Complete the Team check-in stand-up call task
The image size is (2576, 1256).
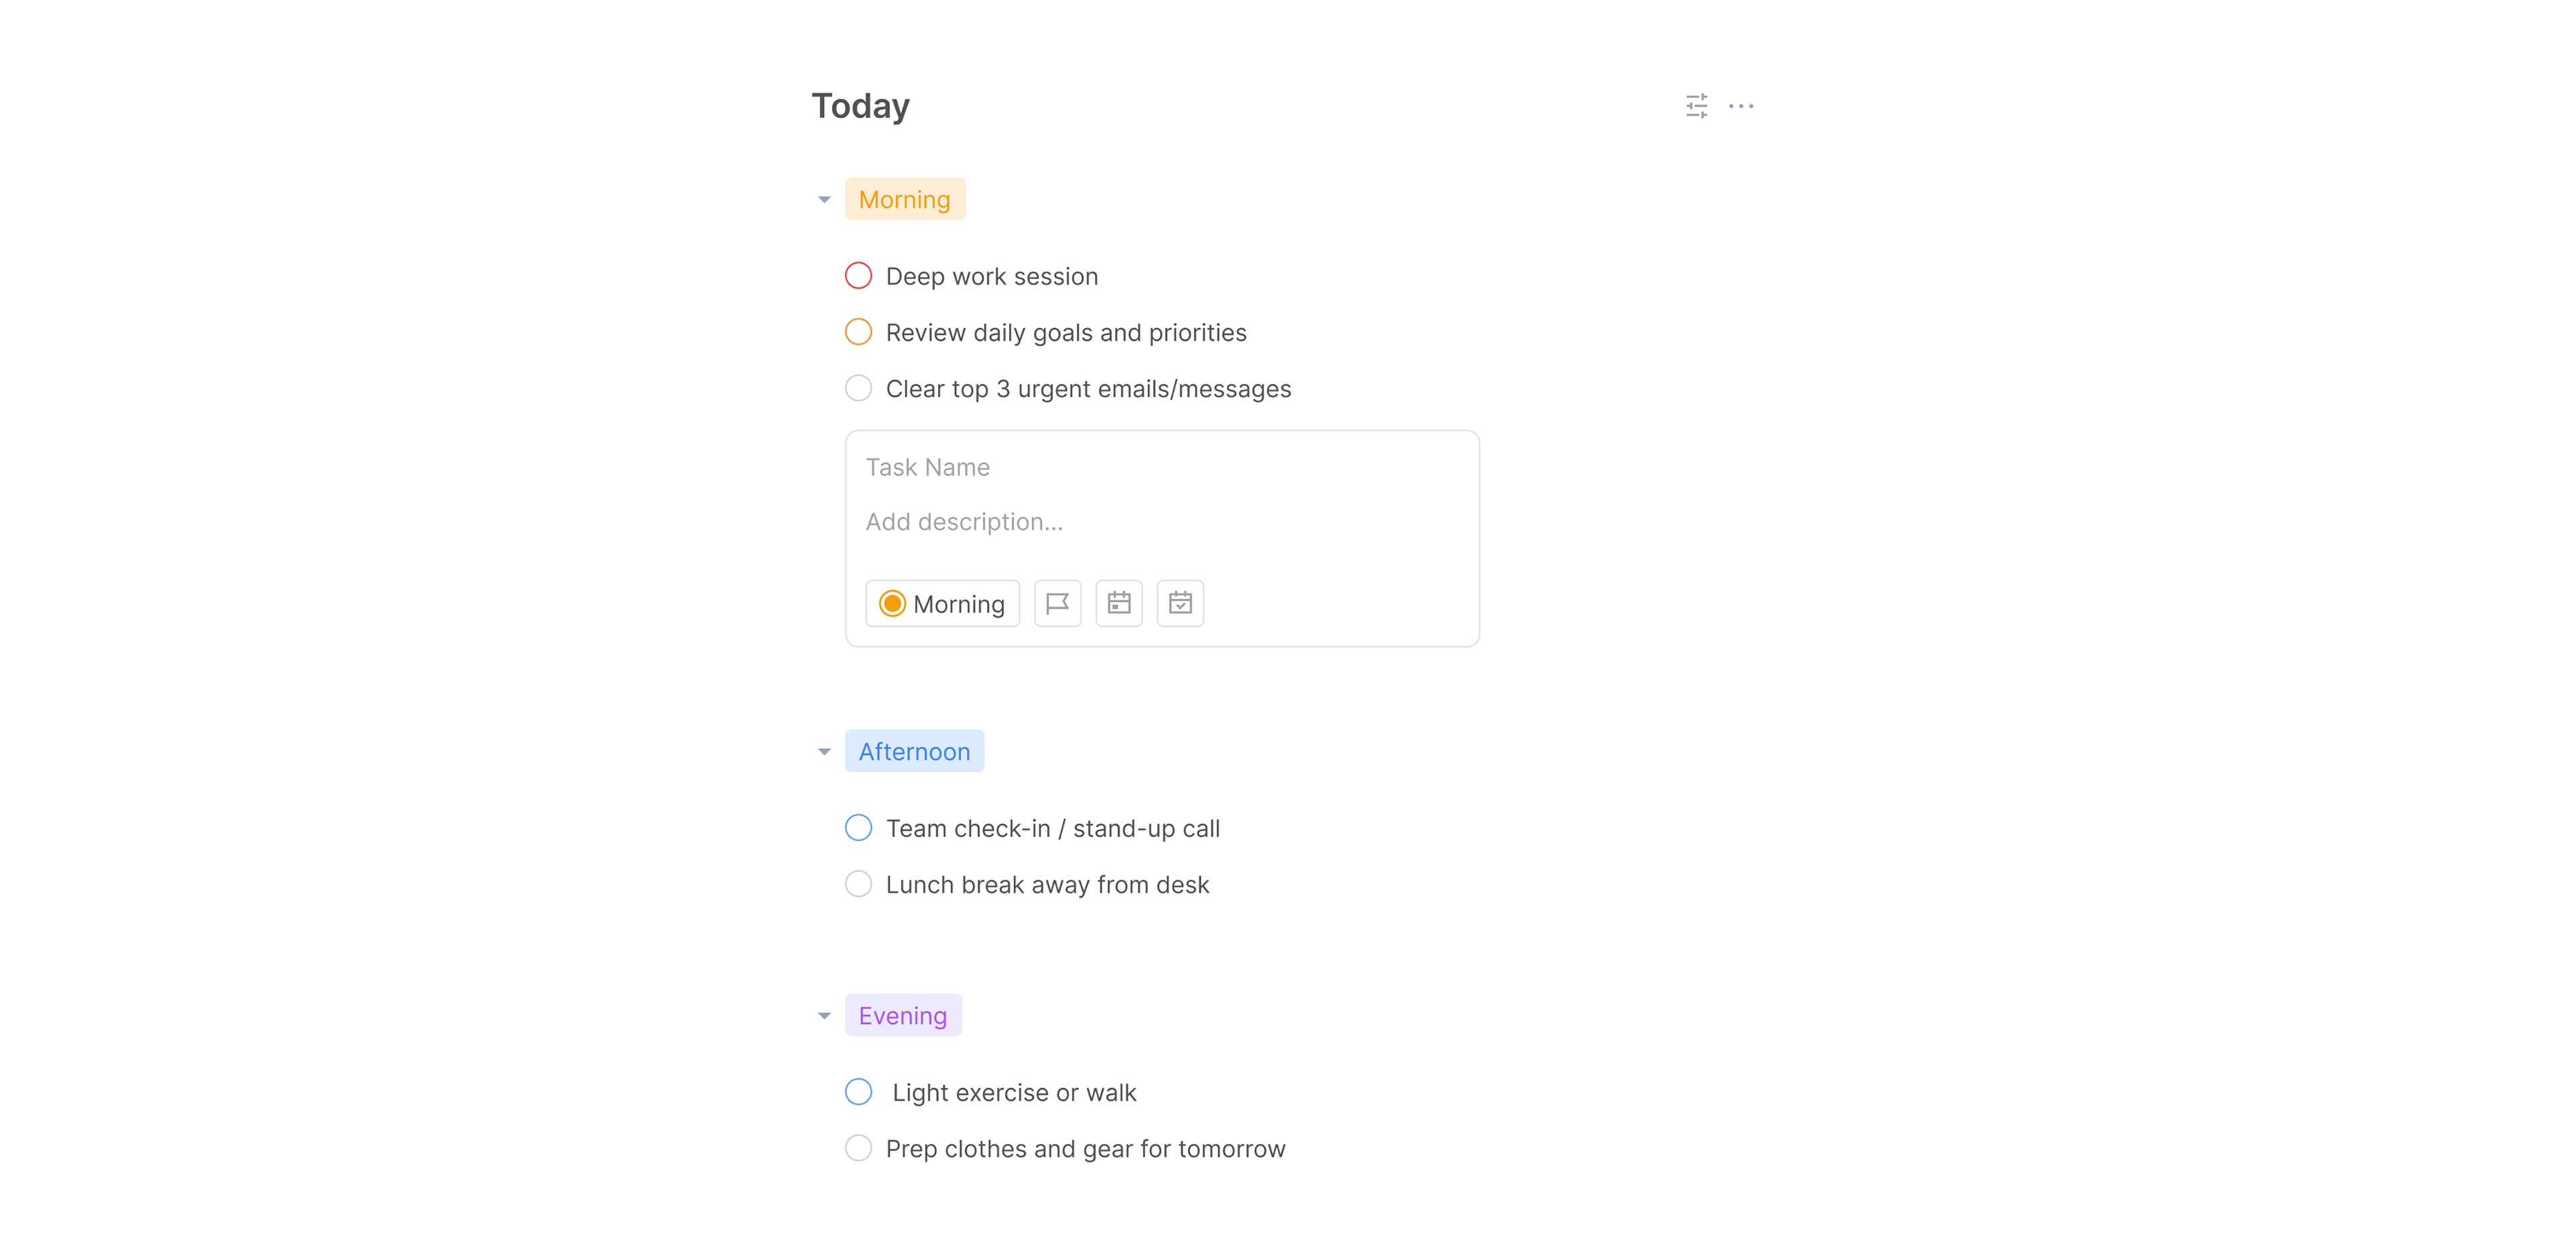tap(858, 828)
